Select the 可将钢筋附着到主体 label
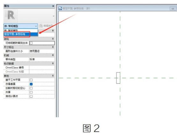The width and height of the screenshot is (177, 138). [17, 43]
